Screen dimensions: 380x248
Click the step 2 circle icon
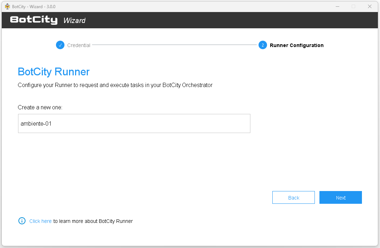click(x=262, y=45)
